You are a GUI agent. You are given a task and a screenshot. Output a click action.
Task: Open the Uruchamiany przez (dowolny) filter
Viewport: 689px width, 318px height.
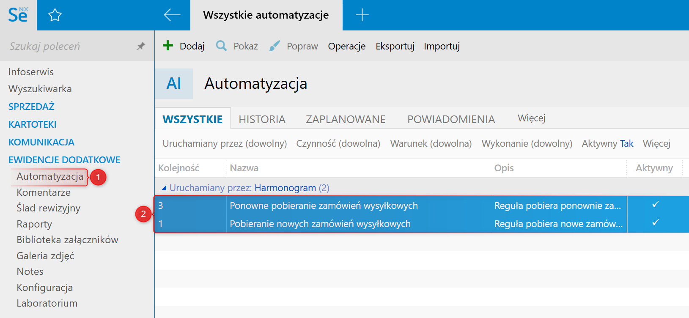click(225, 144)
